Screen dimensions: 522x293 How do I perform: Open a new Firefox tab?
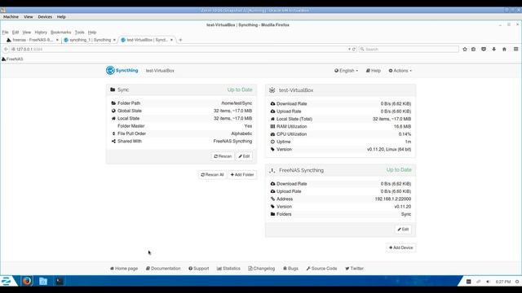180,40
